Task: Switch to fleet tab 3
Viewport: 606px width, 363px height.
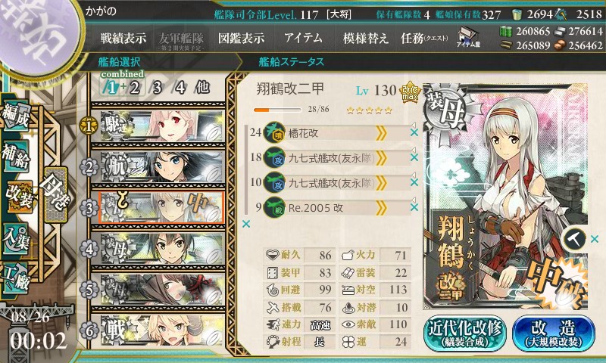Action: coord(157,88)
